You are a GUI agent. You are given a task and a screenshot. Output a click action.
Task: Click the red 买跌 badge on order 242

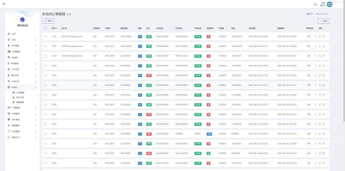pos(149,114)
